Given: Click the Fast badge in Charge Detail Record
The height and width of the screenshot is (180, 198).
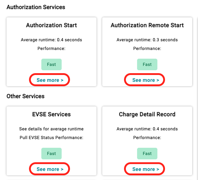Looking at the screenshot, I should pyautogui.click(x=147, y=154).
